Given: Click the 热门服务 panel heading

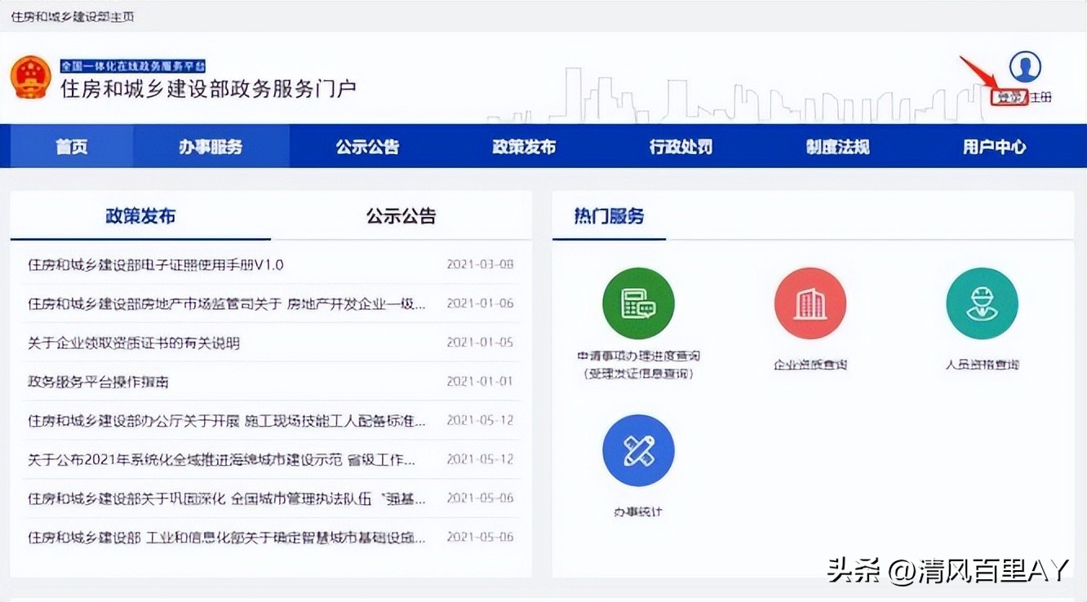Looking at the screenshot, I should tap(608, 216).
